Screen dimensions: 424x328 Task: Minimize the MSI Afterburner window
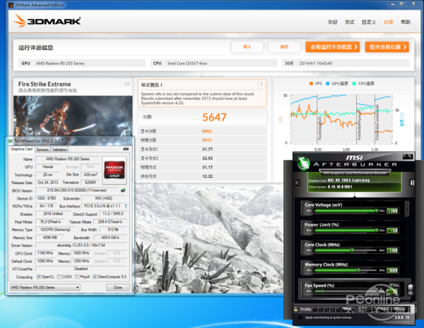click(x=405, y=157)
